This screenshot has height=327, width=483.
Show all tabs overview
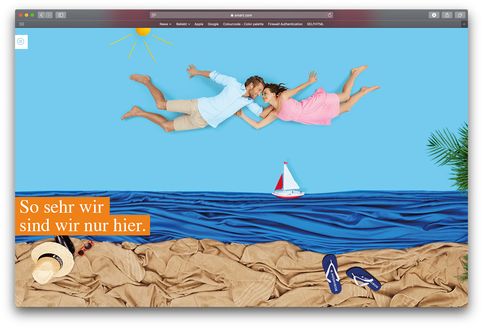[460, 15]
